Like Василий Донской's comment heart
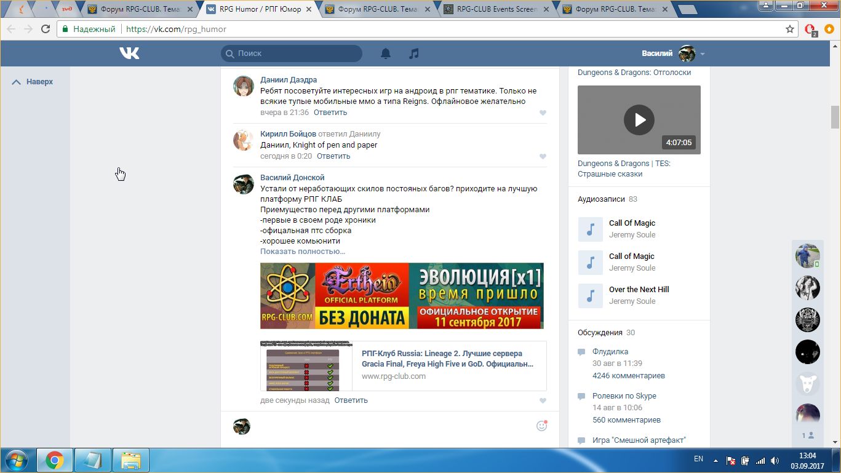The width and height of the screenshot is (841, 473). click(543, 400)
